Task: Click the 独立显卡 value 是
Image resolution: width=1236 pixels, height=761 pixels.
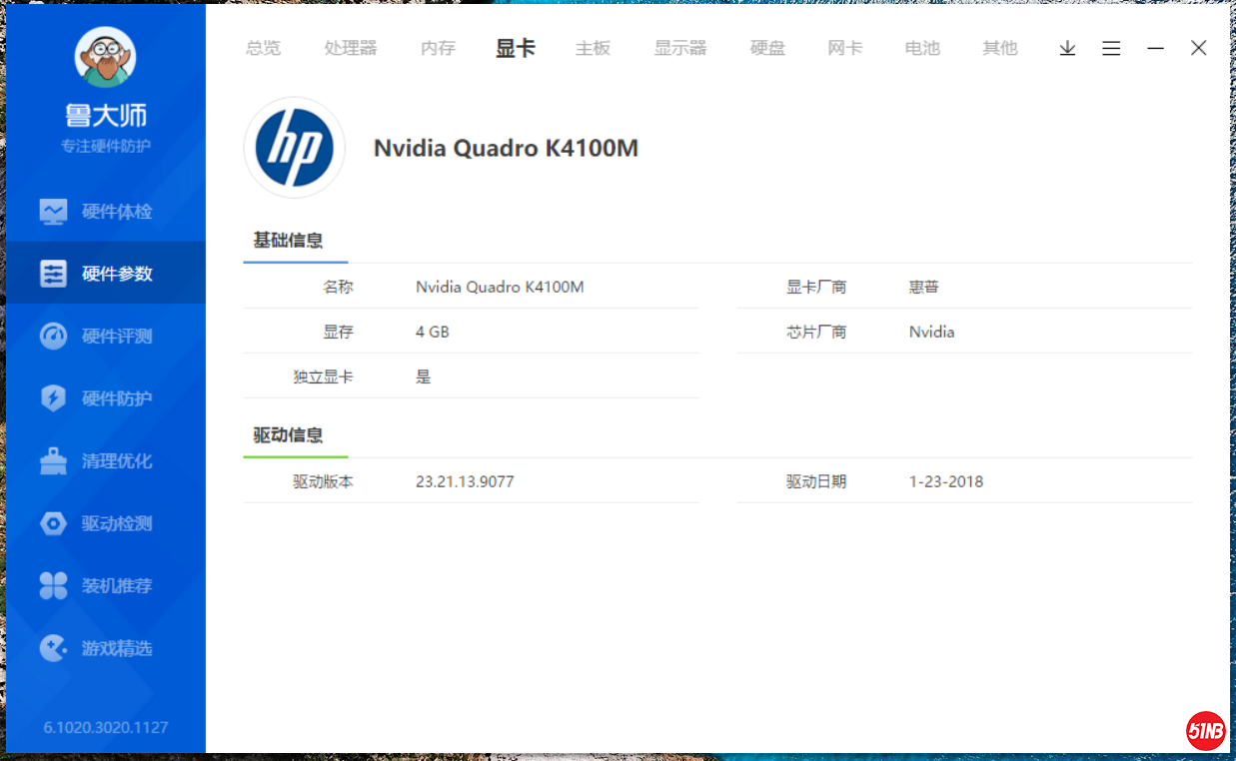Action: pyautogui.click(x=424, y=377)
